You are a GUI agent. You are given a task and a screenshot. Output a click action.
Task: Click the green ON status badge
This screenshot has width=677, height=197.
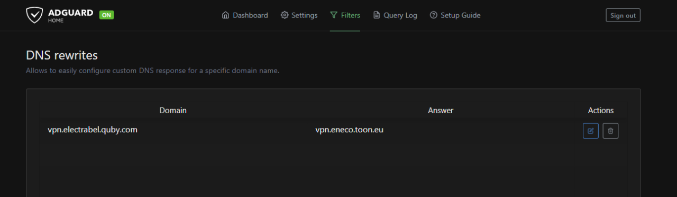pyautogui.click(x=106, y=15)
